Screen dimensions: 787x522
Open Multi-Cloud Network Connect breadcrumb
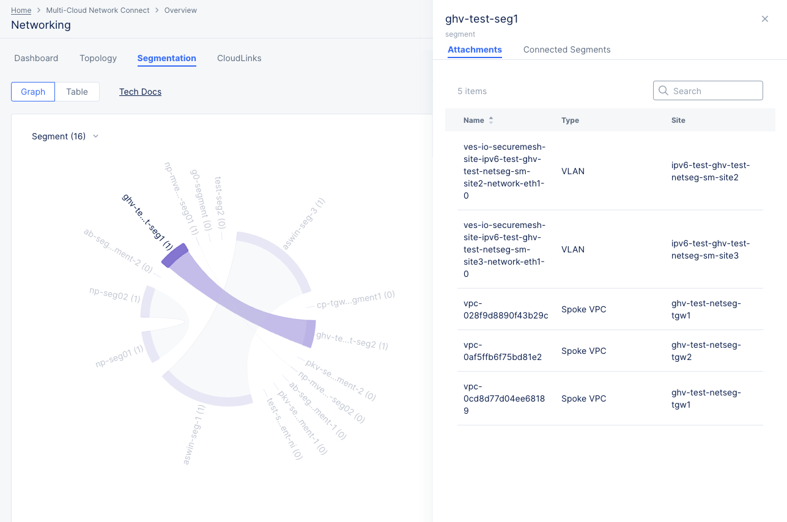point(97,10)
